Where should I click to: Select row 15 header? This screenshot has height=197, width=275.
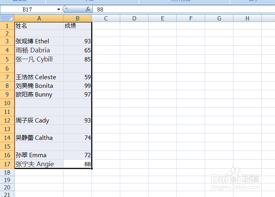[x=7, y=146]
